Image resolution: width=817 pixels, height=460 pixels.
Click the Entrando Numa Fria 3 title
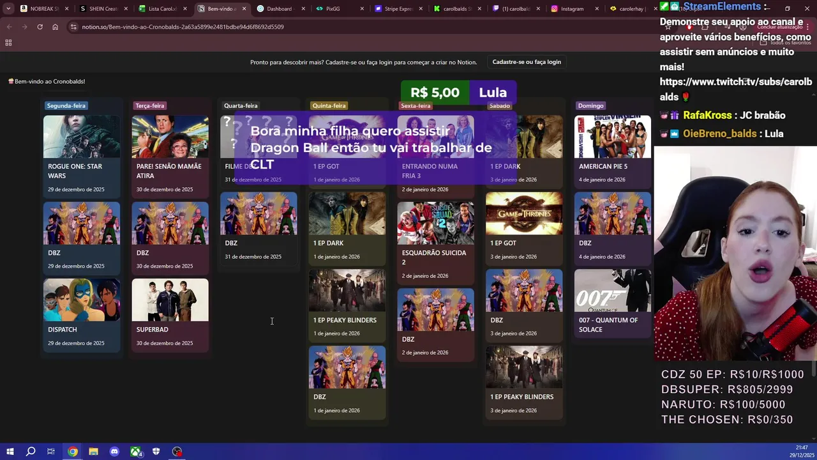pos(430,171)
